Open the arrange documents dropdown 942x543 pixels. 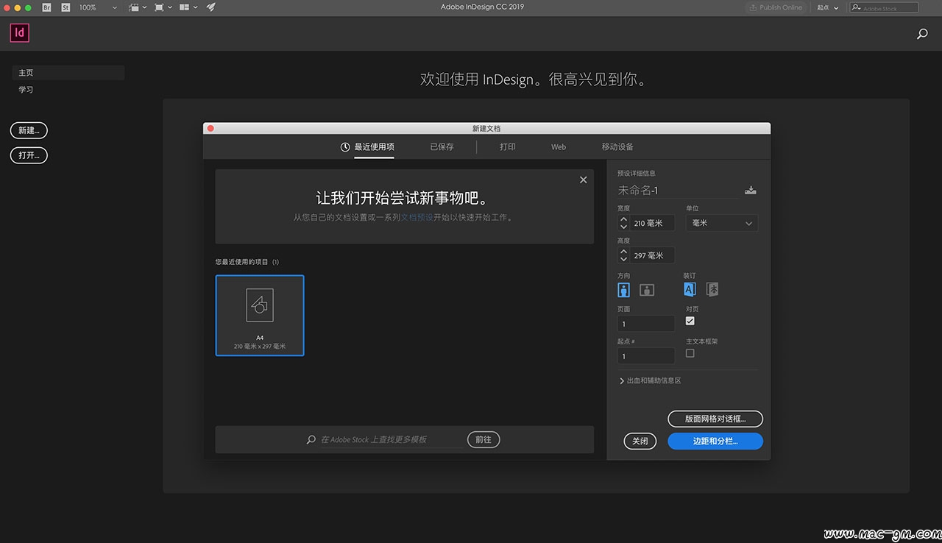pos(189,7)
